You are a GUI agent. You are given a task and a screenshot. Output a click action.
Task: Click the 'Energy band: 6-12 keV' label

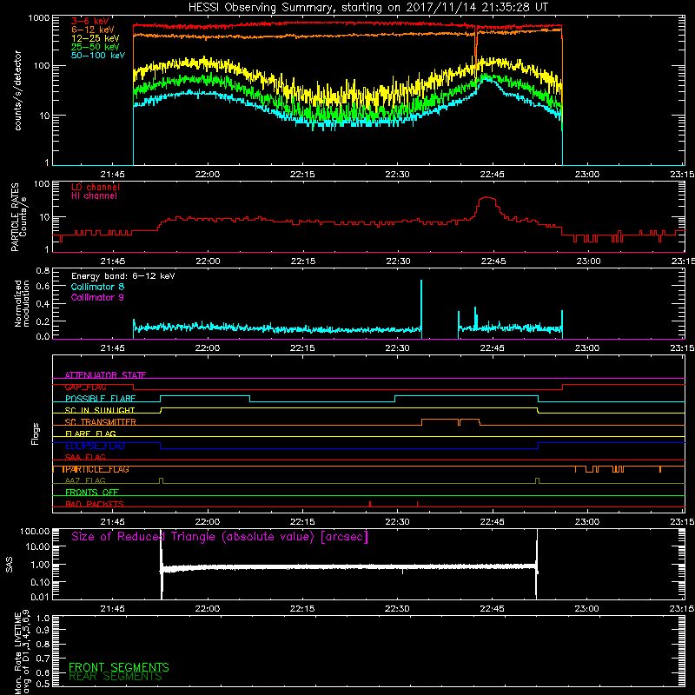(123, 276)
